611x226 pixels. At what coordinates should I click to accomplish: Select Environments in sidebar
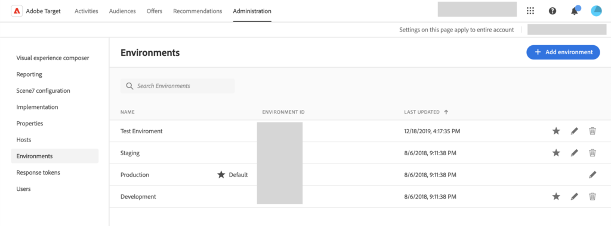pos(54,156)
